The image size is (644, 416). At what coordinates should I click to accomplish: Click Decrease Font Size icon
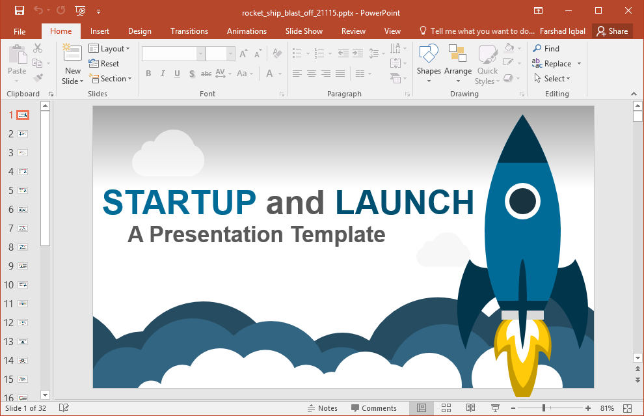tap(258, 53)
